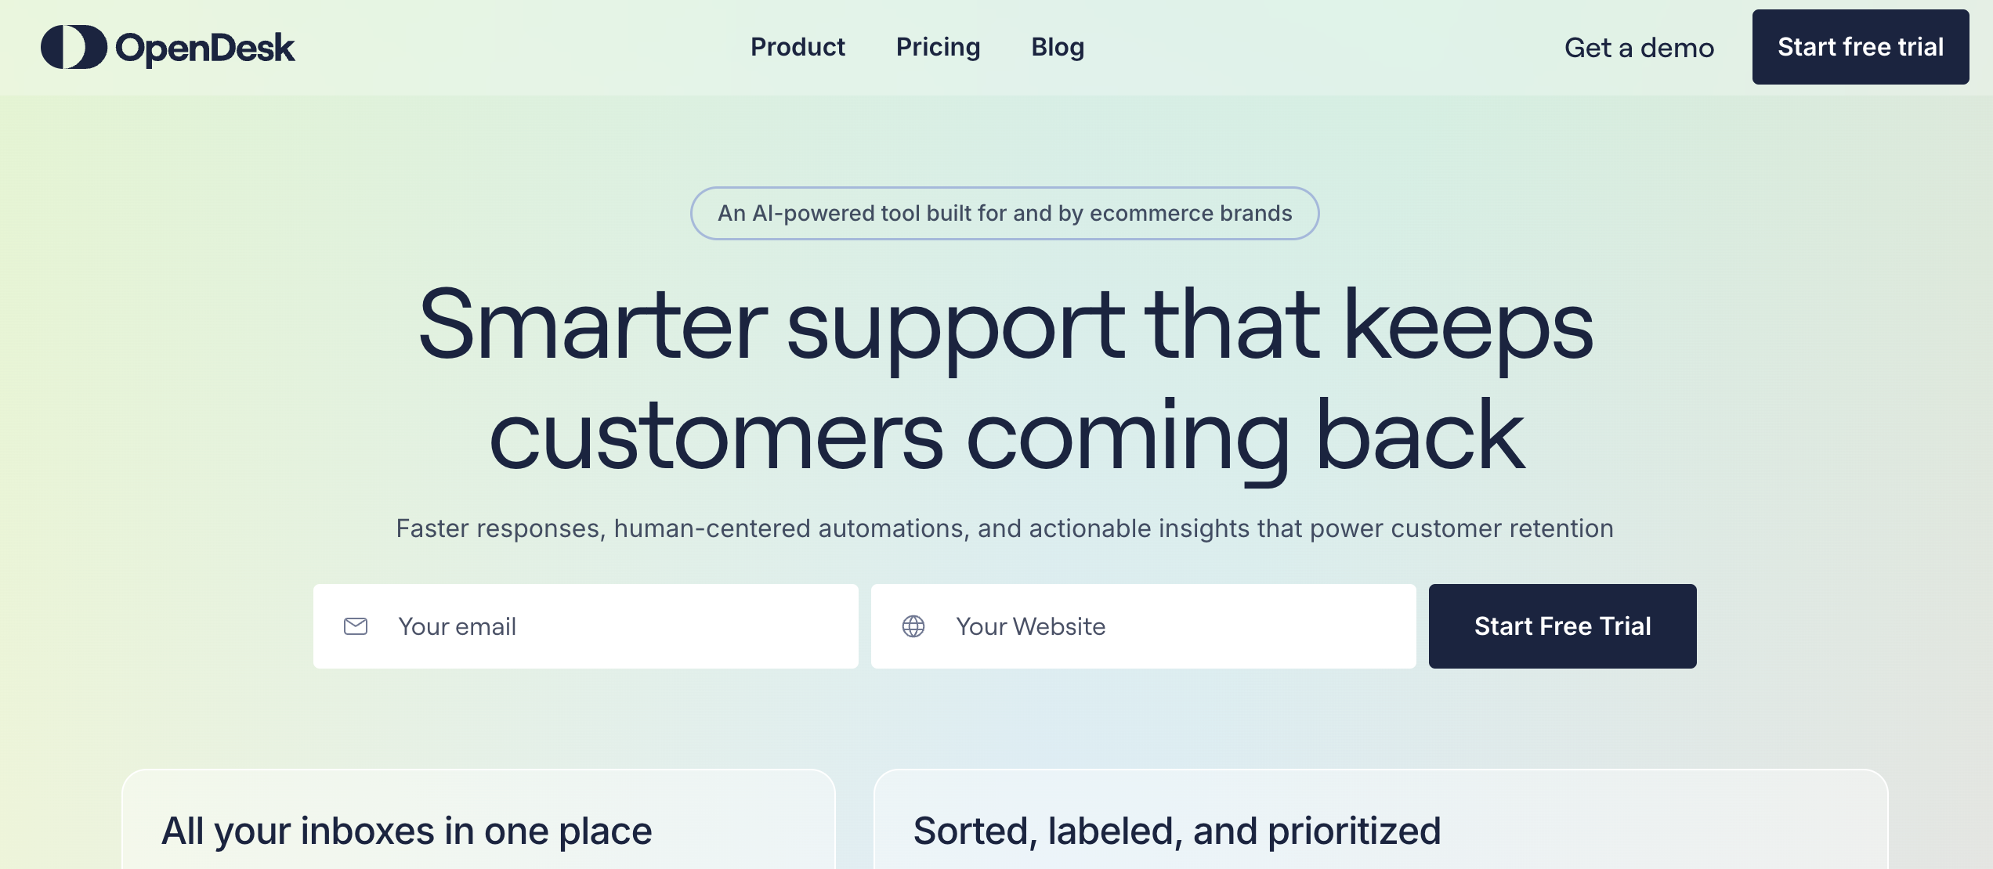Click the hero Start Free Trial button
Image resolution: width=1993 pixels, height=869 pixels.
pos(1562,626)
